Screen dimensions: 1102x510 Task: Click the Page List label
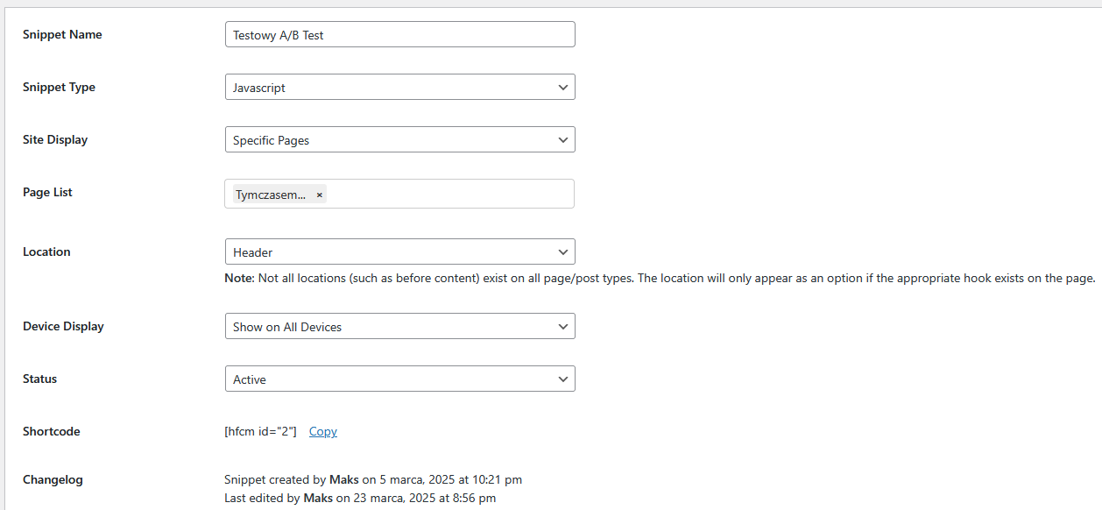coord(47,192)
